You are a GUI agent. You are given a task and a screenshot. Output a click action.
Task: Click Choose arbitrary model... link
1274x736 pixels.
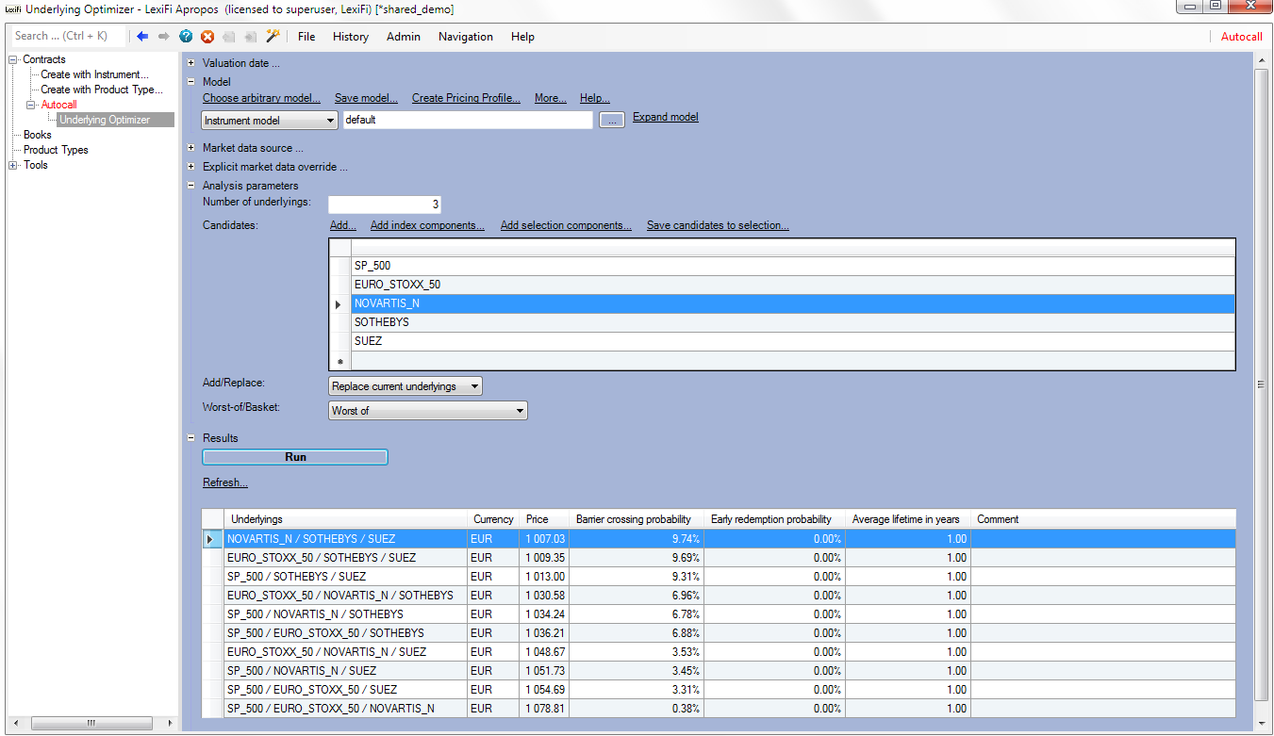point(261,98)
